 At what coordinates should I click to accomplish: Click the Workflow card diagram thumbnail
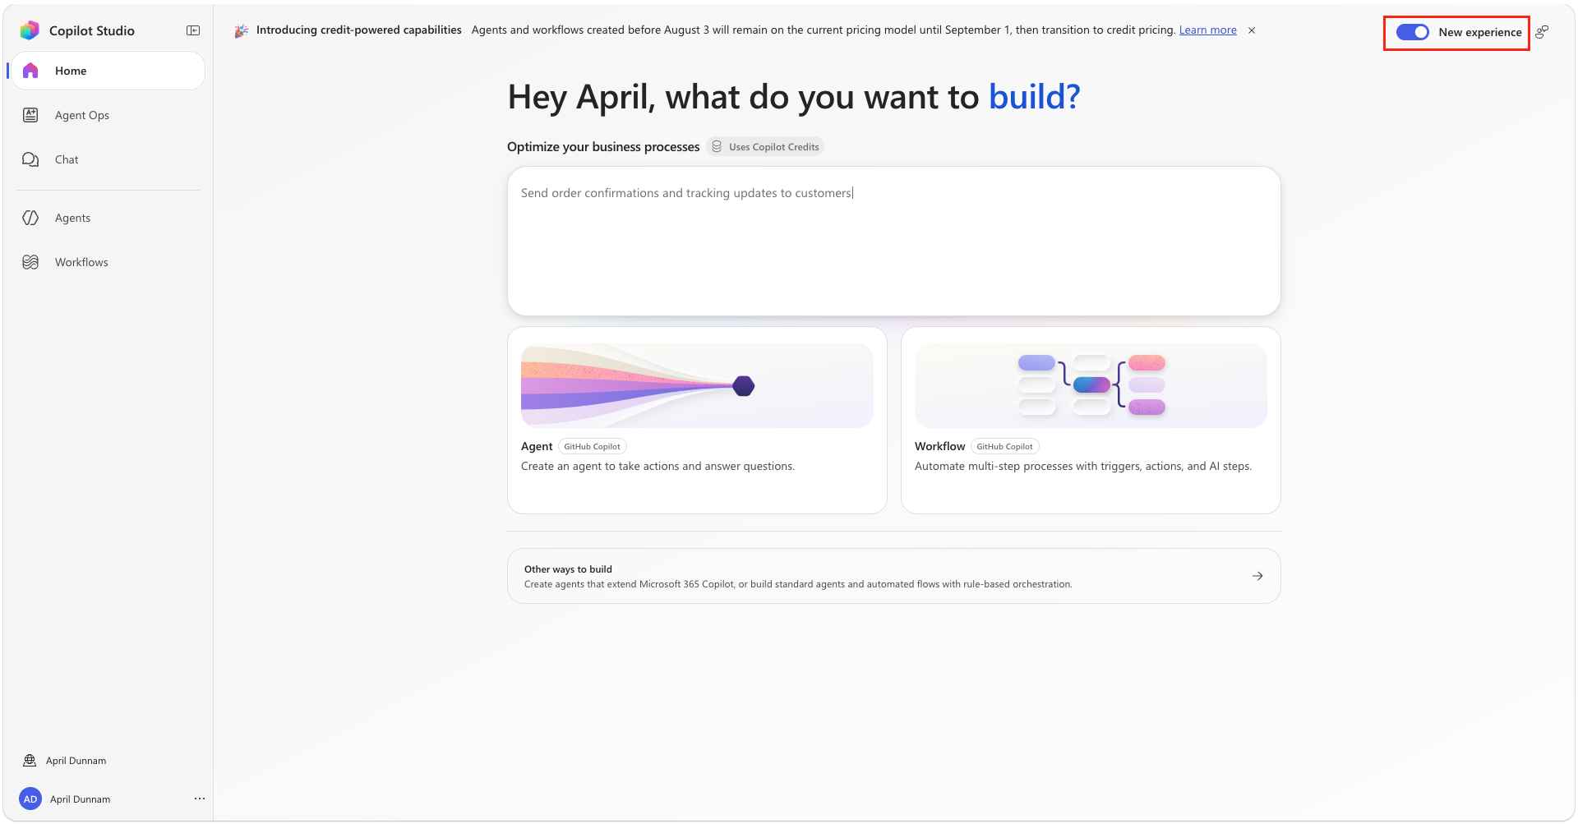point(1091,385)
